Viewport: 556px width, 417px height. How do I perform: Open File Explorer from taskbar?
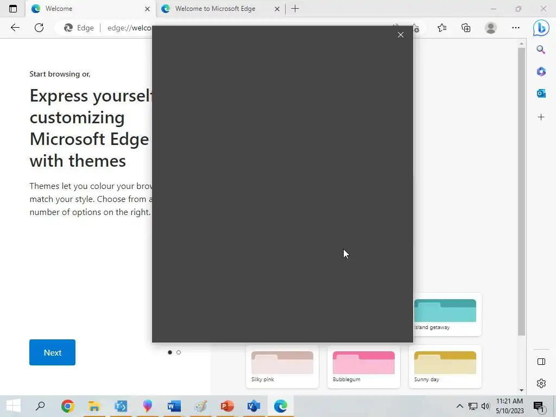(94, 406)
